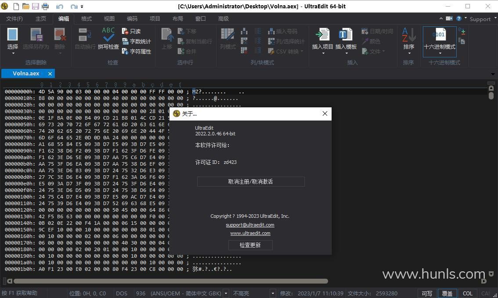The width and height of the screenshot is (498, 298).
Task: Close the 关于 About dialog
Action: pos(325,114)
